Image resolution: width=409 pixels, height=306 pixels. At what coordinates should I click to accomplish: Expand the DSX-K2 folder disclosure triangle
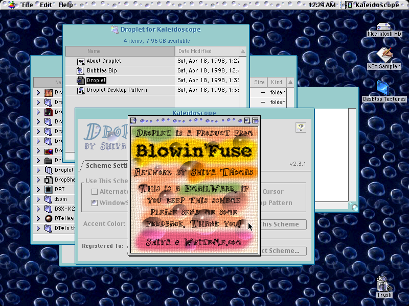(x=38, y=209)
